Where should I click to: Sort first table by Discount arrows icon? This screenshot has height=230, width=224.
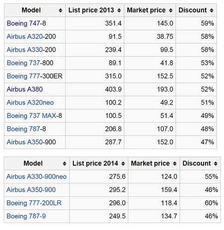(212, 11)
